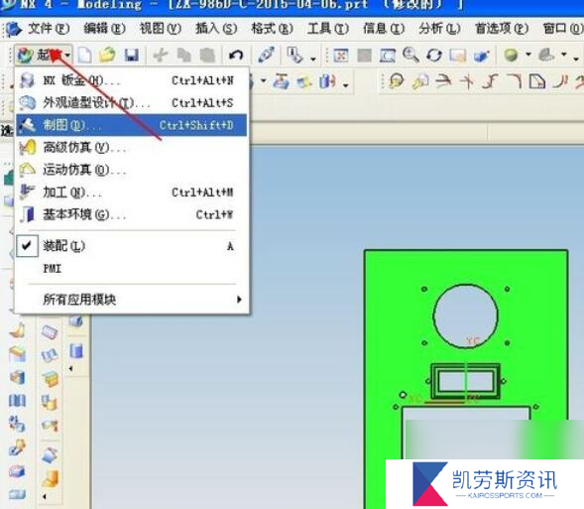Viewport: 584px width, 509px height.
Task: Click the selection tool icon with cursor
Action: 295,56
